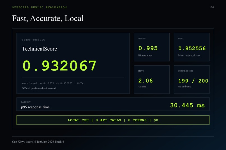The image size is (226, 150).
Task: Click the large score value 0.932067
Action: click(x=59, y=66)
